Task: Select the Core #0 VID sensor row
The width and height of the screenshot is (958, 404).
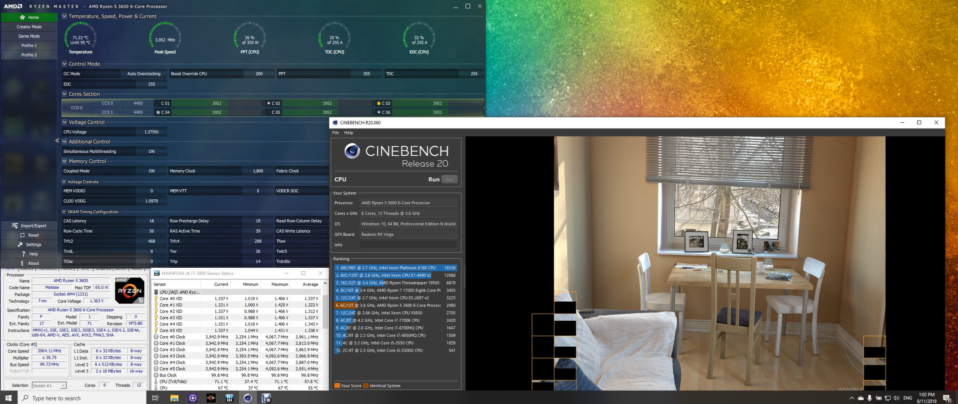Action: pos(237,299)
